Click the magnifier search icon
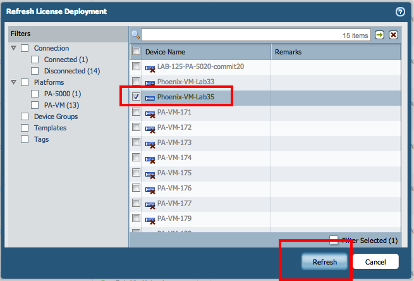Image resolution: width=414 pixels, height=281 pixels. click(x=136, y=35)
